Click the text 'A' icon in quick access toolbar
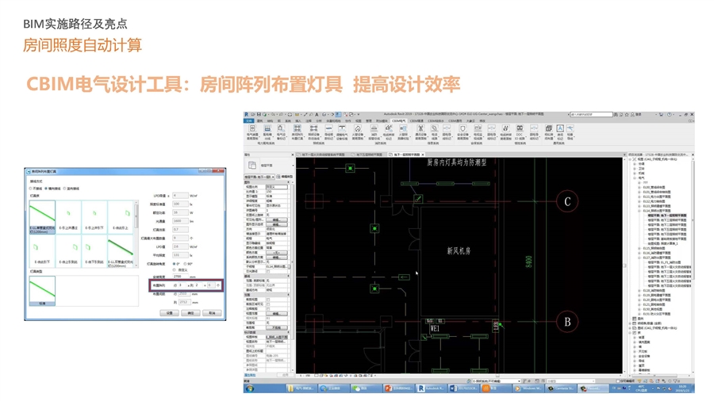Image resolution: width=714 pixels, height=401 pixels. (317, 115)
